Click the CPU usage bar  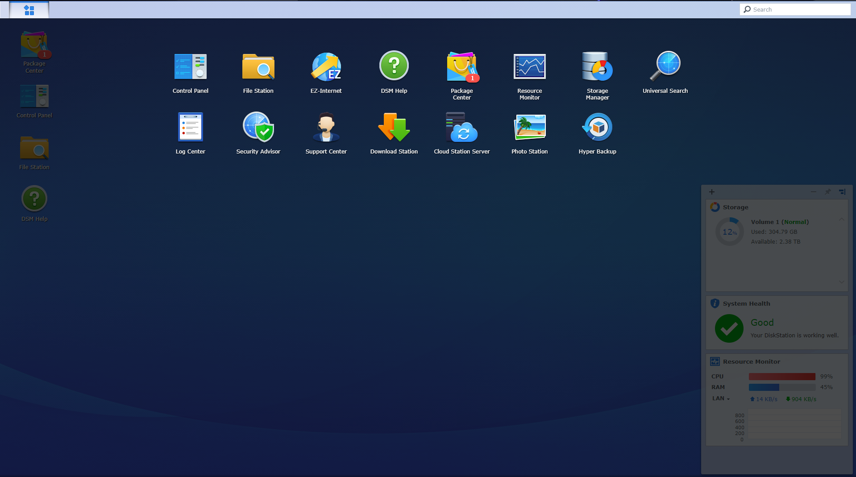782,377
